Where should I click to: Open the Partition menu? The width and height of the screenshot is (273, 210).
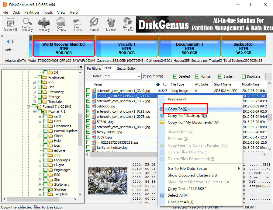pos(32,12)
